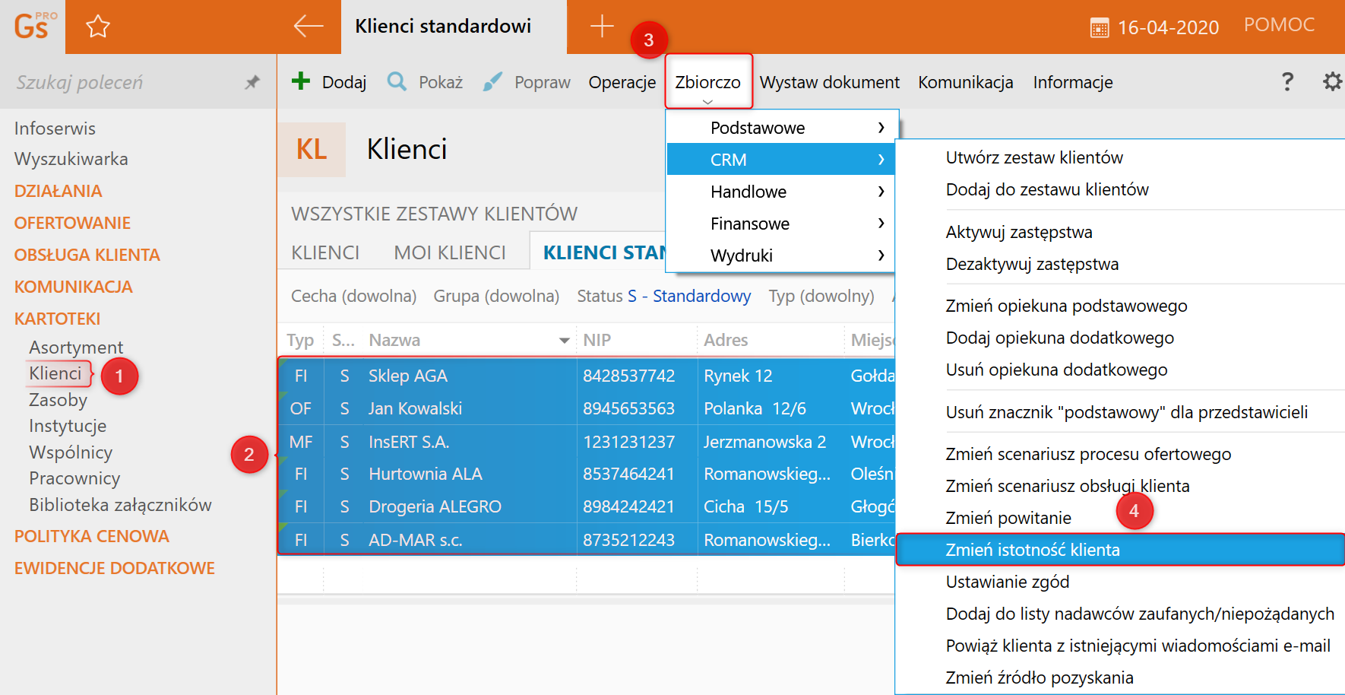The image size is (1345, 695).
Task: Open the Nazwa column sort dropdown arrow
Action: pyautogui.click(x=564, y=341)
